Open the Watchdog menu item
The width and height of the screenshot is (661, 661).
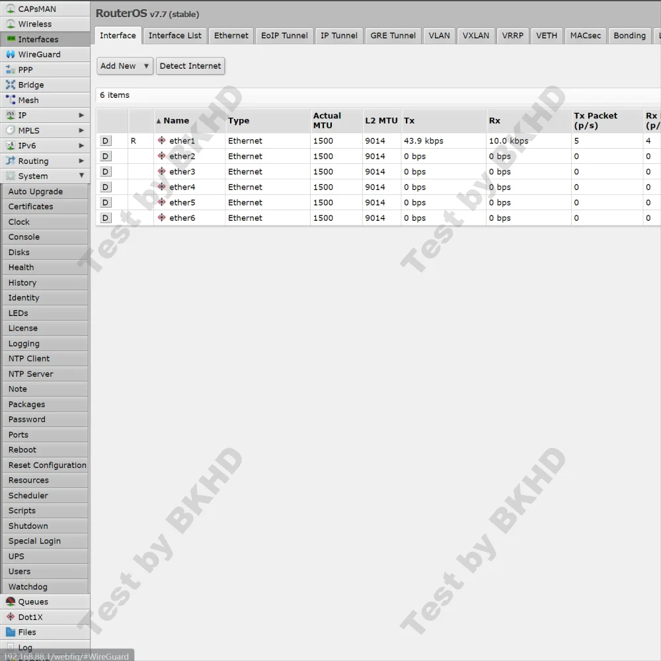(45, 586)
